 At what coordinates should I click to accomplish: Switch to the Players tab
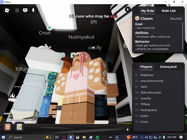(x=146, y=67)
